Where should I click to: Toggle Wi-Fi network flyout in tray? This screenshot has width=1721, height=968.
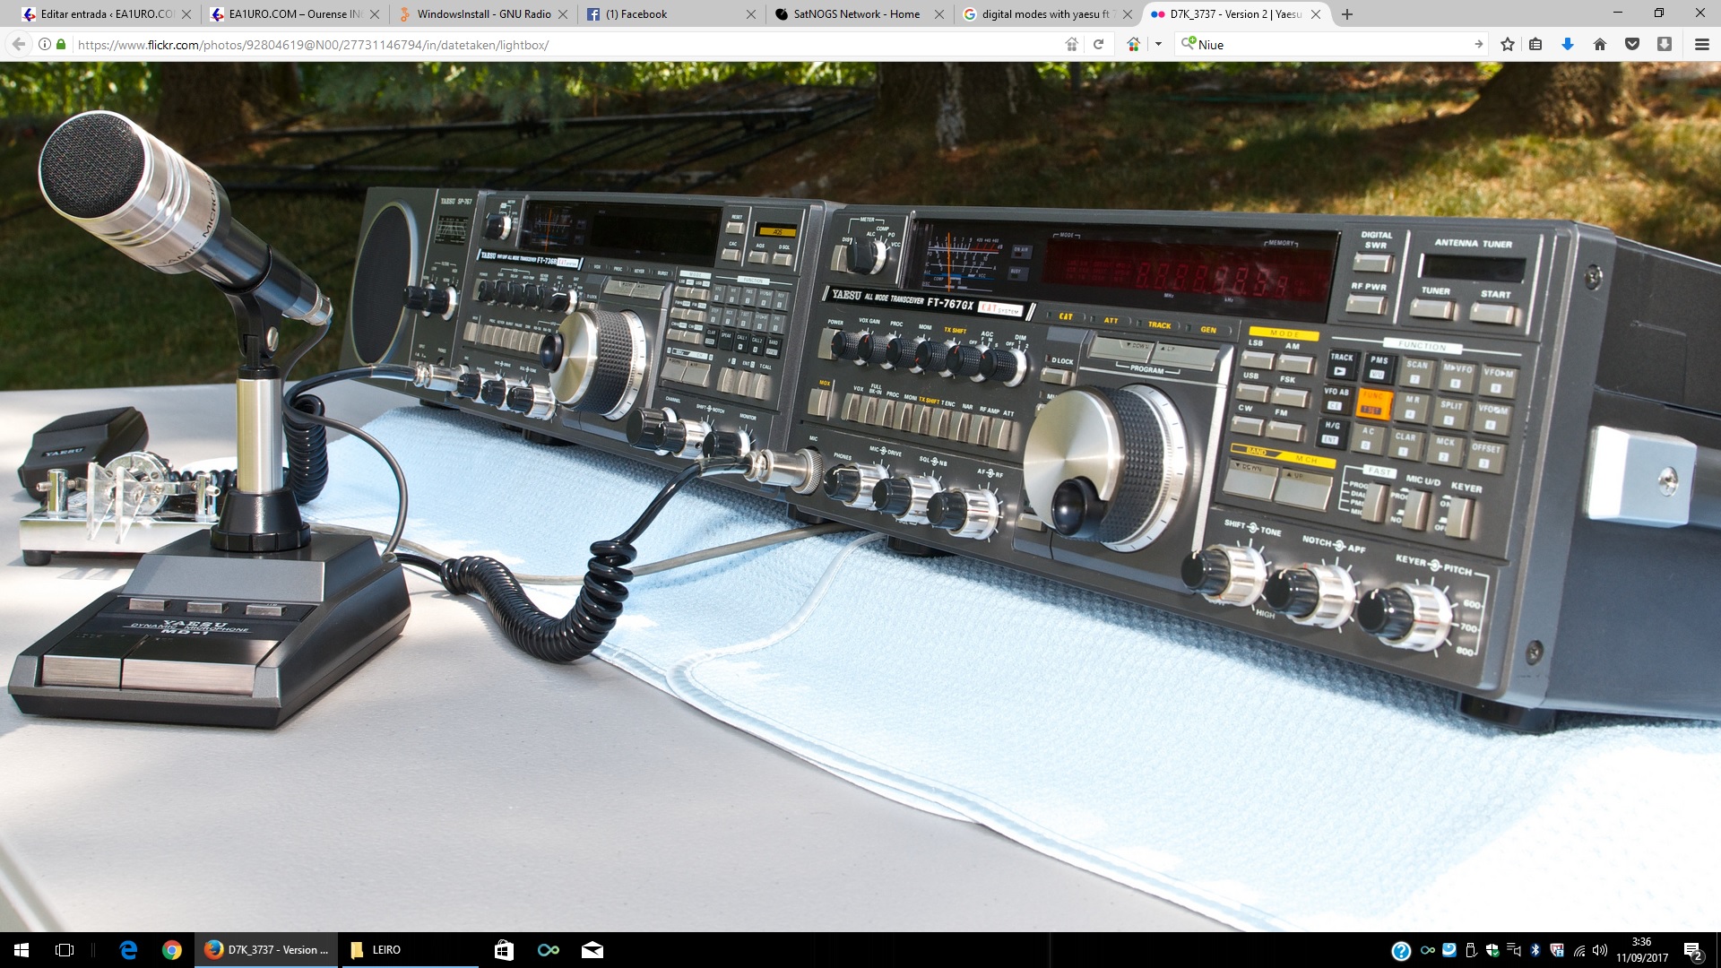pyautogui.click(x=1579, y=950)
